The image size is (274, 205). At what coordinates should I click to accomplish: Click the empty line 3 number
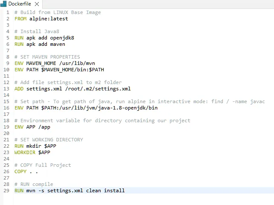(8, 25)
